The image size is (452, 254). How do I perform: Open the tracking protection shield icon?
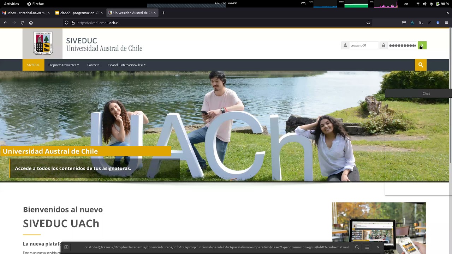[66, 23]
